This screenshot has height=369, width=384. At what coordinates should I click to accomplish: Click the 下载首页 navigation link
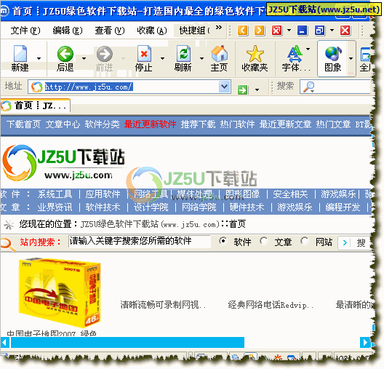tap(23, 124)
